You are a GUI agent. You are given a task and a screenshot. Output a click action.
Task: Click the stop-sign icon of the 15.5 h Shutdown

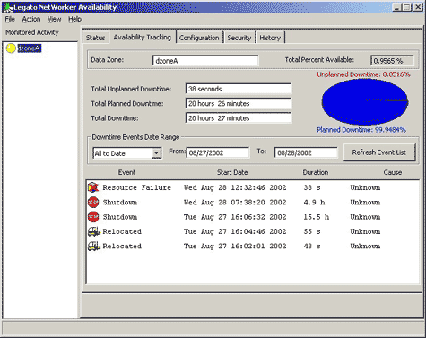(x=93, y=217)
